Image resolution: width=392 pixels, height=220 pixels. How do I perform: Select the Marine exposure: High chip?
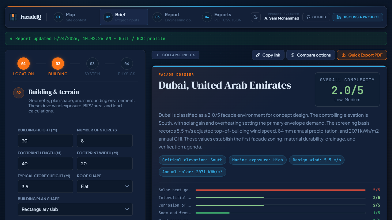click(x=258, y=160)
